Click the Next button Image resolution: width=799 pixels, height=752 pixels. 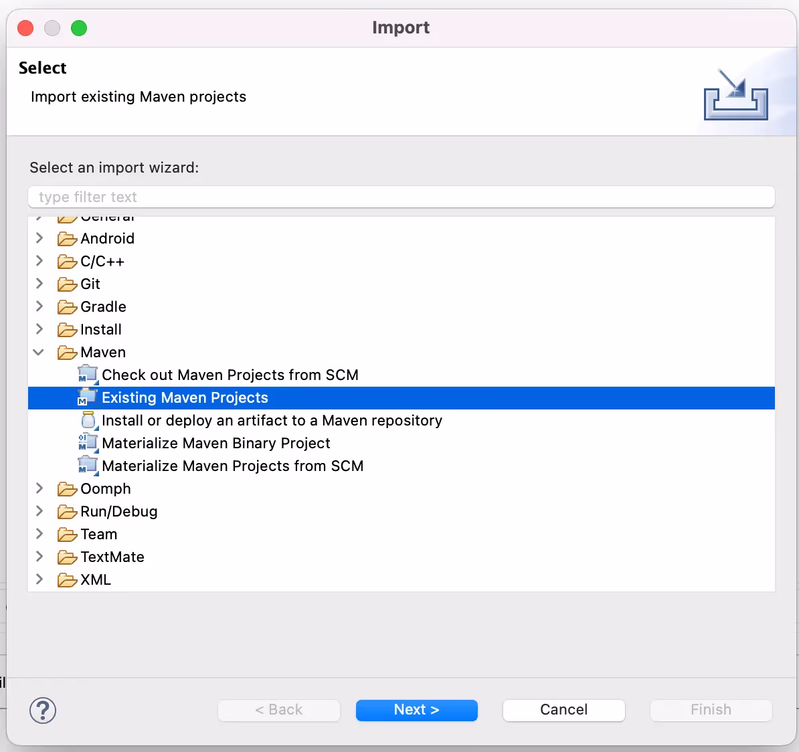click(x=416, y=710)
